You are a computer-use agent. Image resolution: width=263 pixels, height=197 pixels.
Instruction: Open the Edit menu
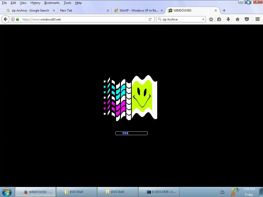(13, 3)
